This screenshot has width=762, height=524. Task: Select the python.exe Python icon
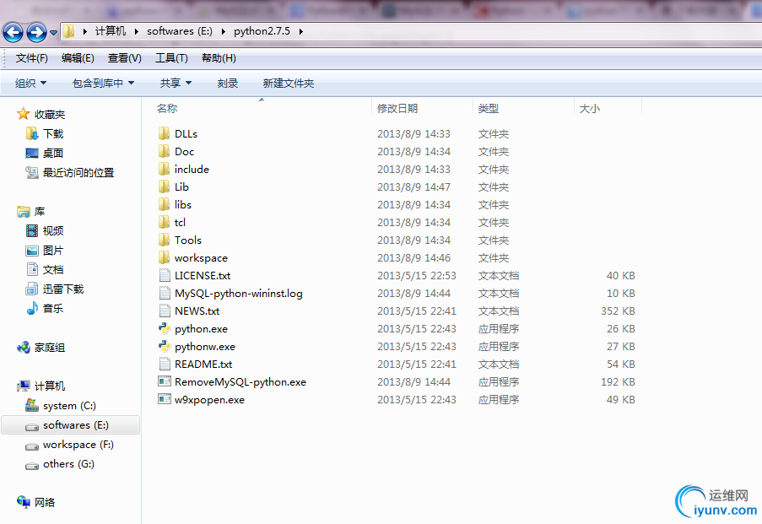165,328
